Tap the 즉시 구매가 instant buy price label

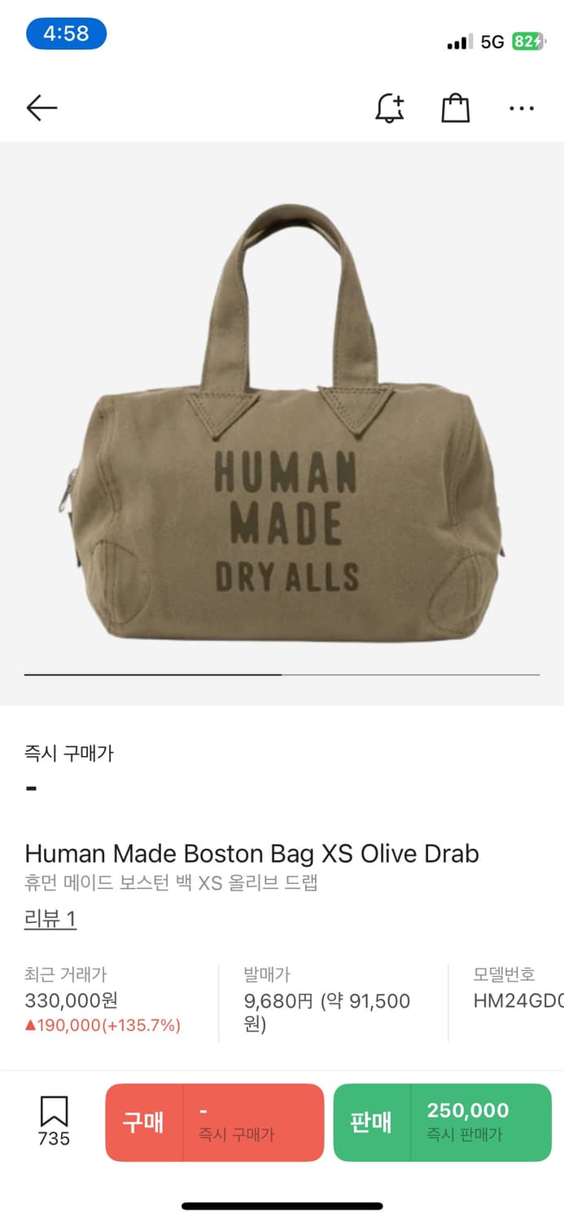click(69, 753)
